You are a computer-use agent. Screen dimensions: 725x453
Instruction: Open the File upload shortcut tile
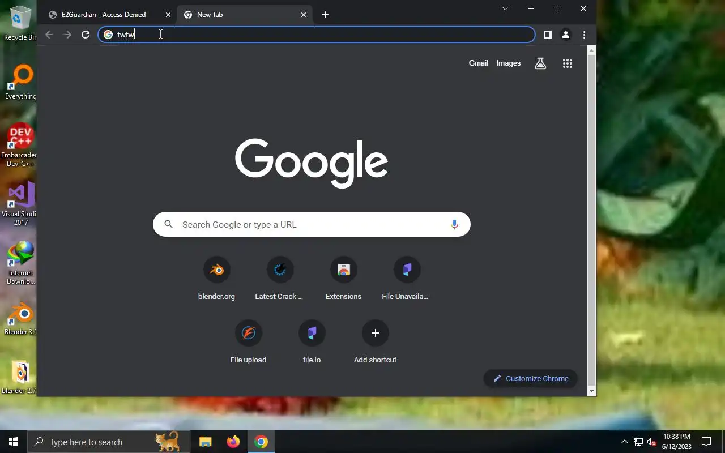click(x=248, y=341)
